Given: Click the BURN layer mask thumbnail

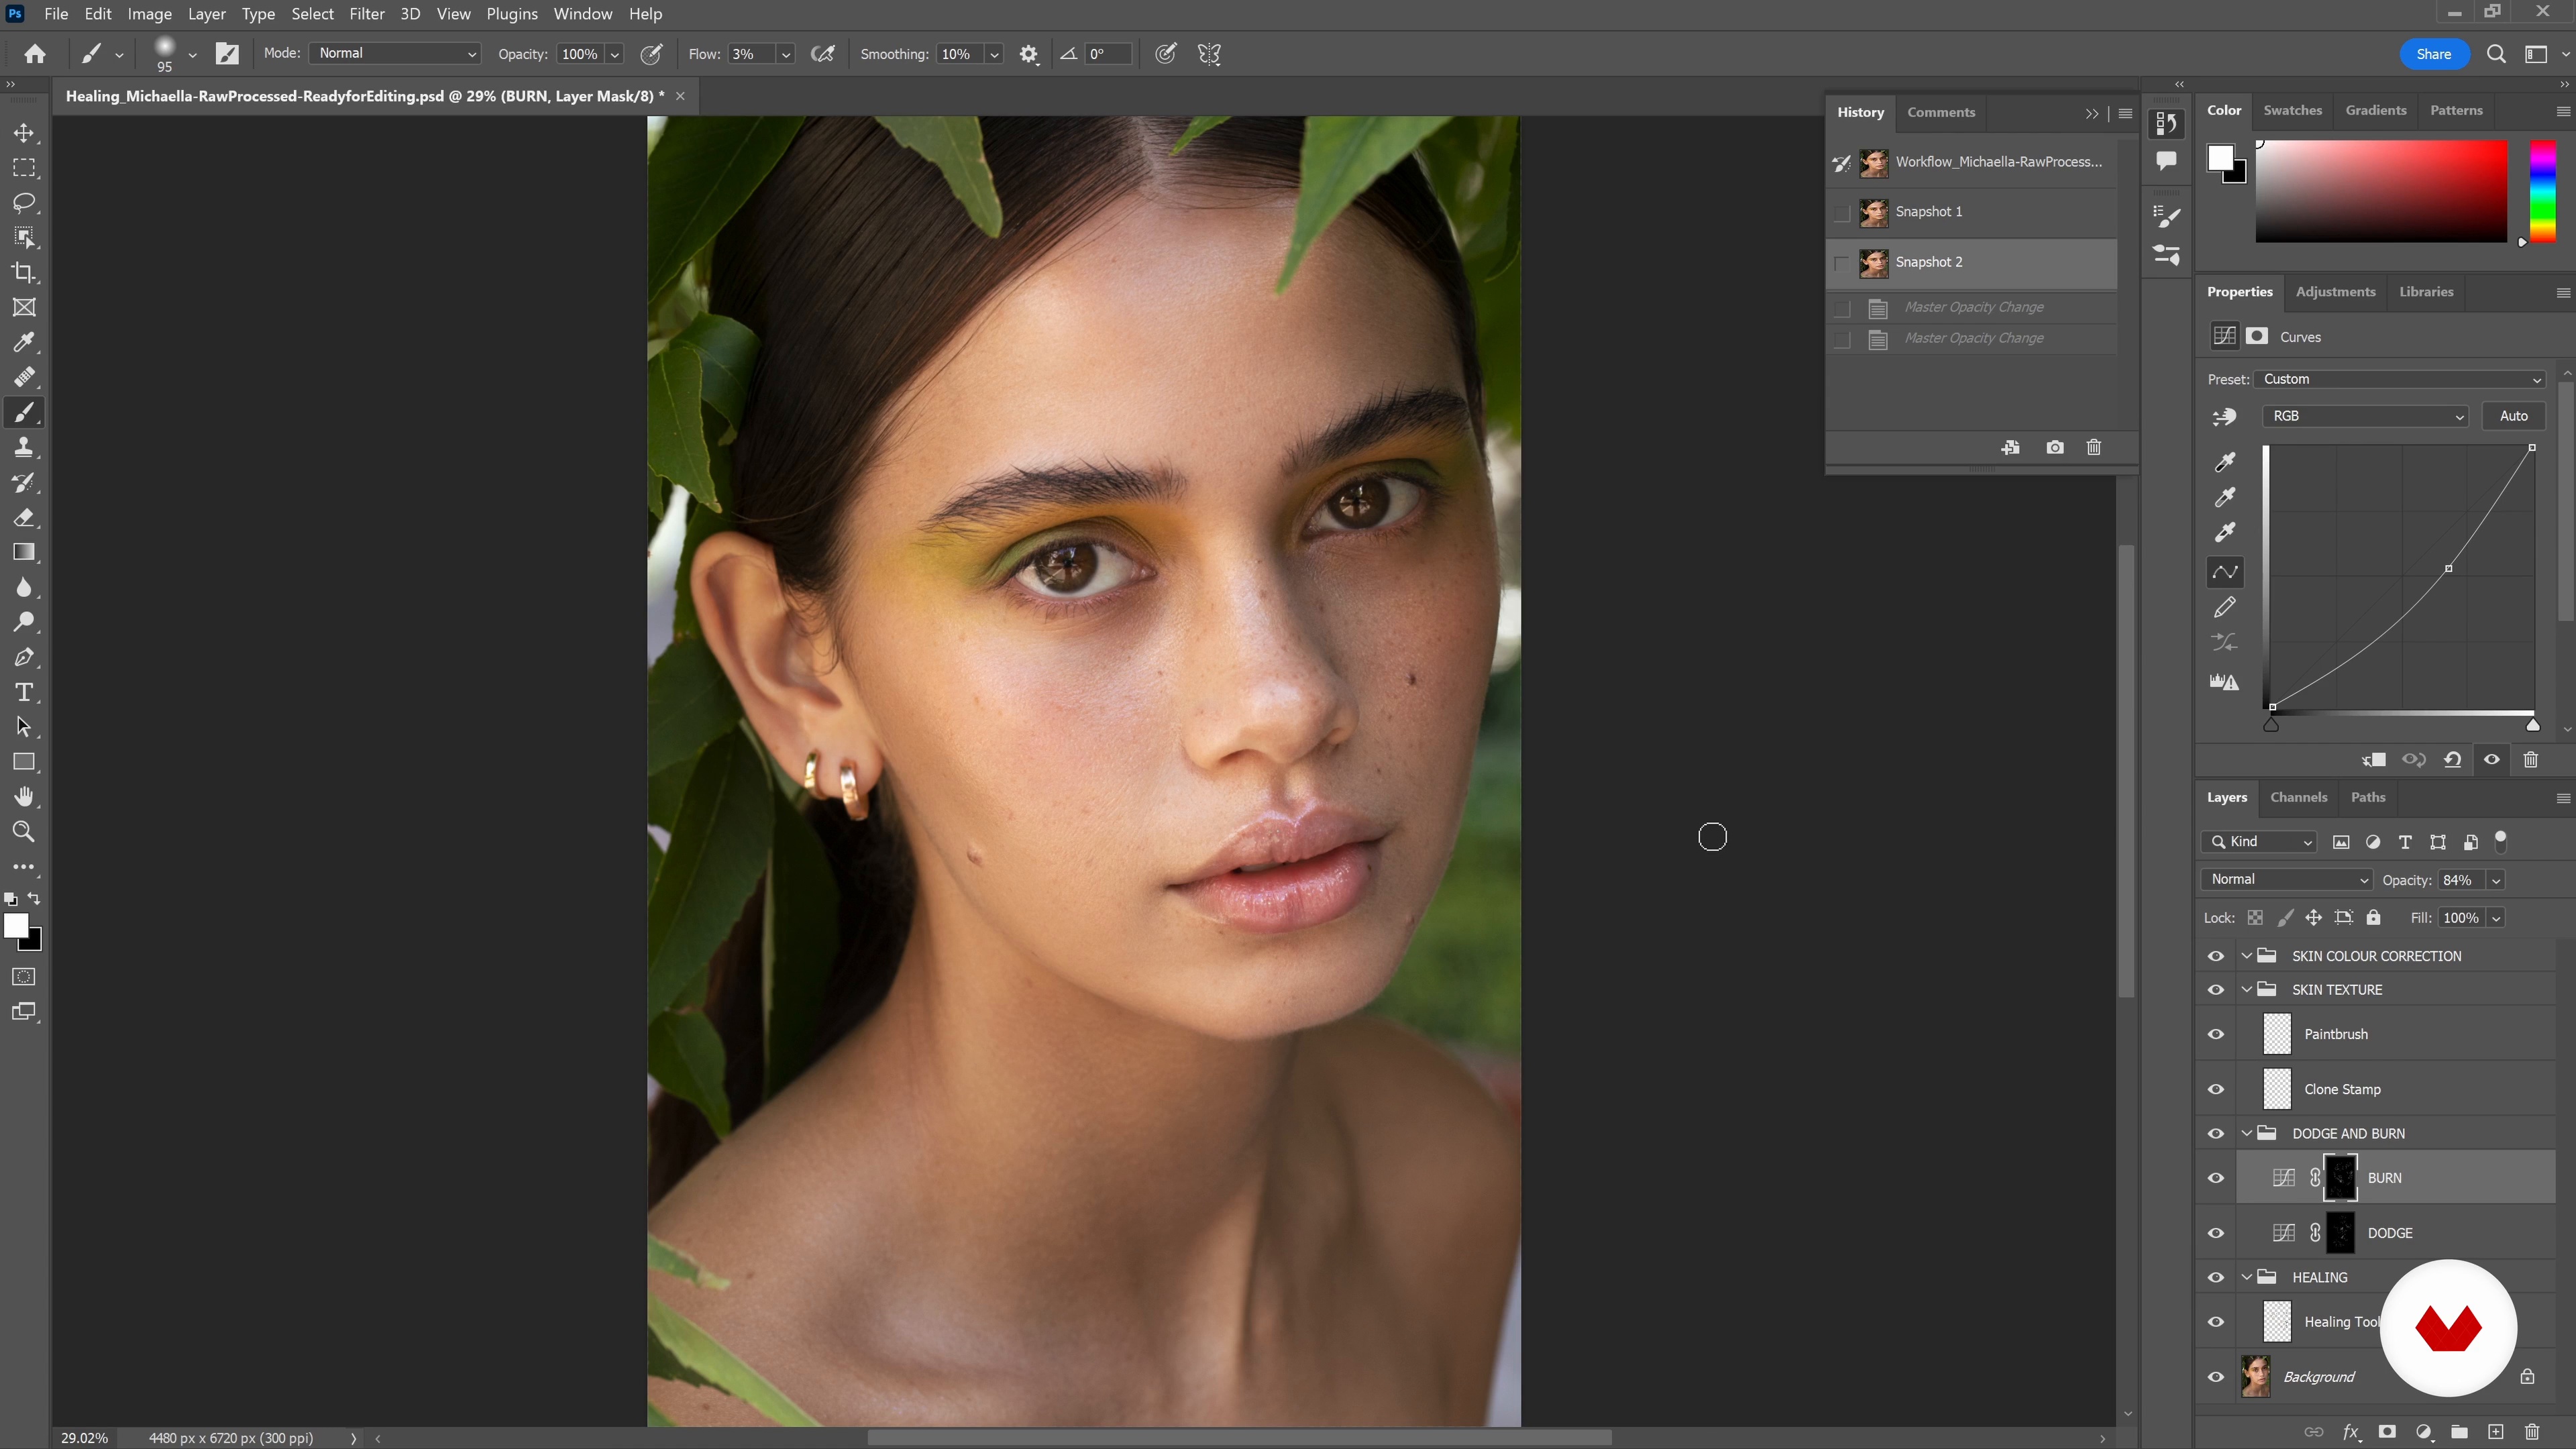Looking at the screenshot, I should pos(2340,1178).
